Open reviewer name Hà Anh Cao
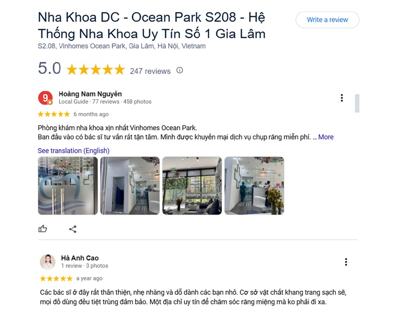 tap(80, 258)
